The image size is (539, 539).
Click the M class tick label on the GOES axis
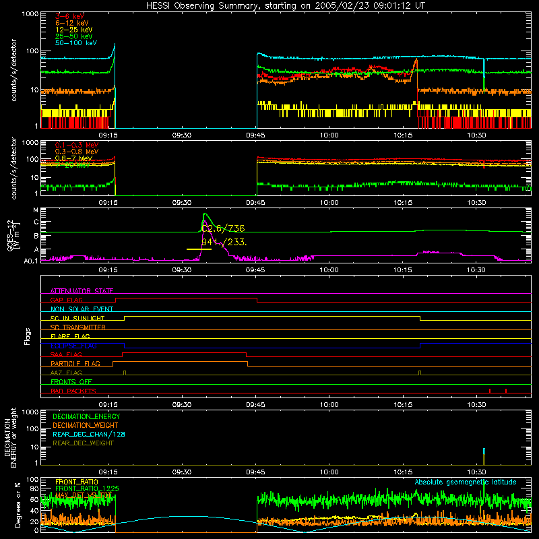coord(36,210)
